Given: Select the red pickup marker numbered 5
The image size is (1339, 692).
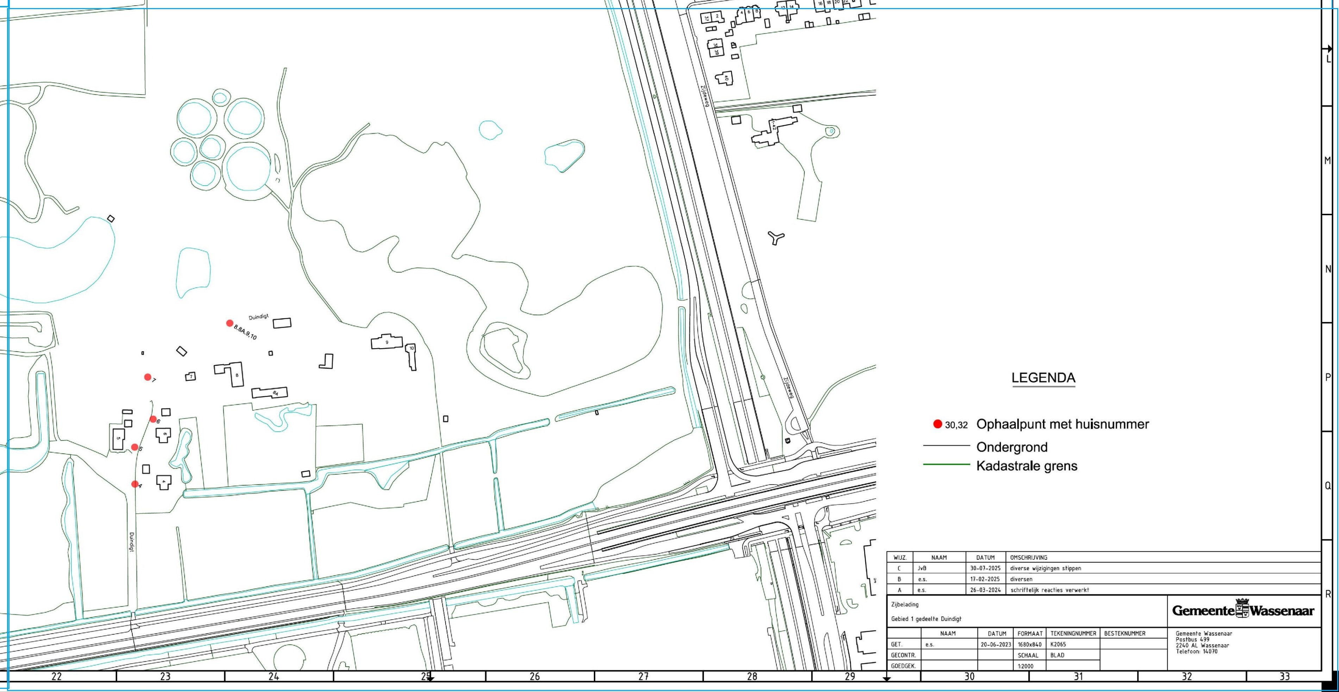Looking at the screenshot, I should [x=134, y=448].
